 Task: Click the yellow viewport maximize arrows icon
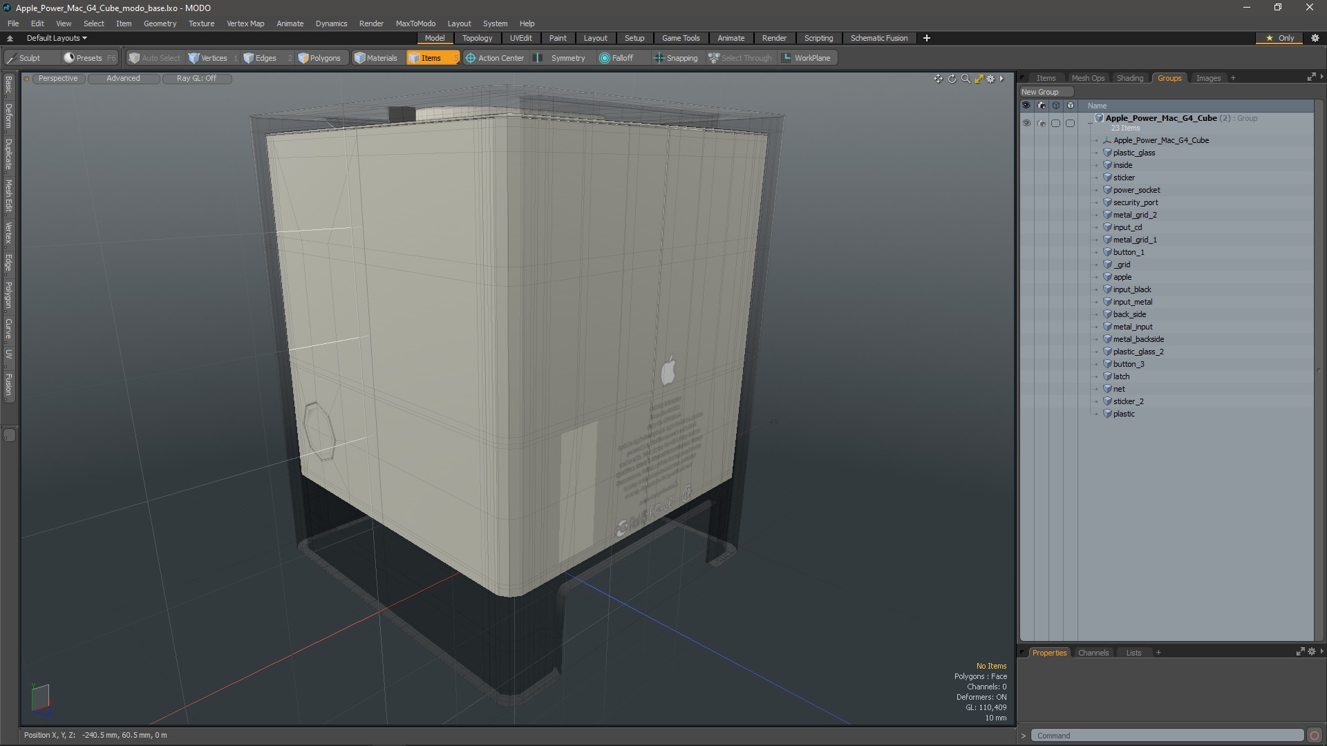(979, 79)
